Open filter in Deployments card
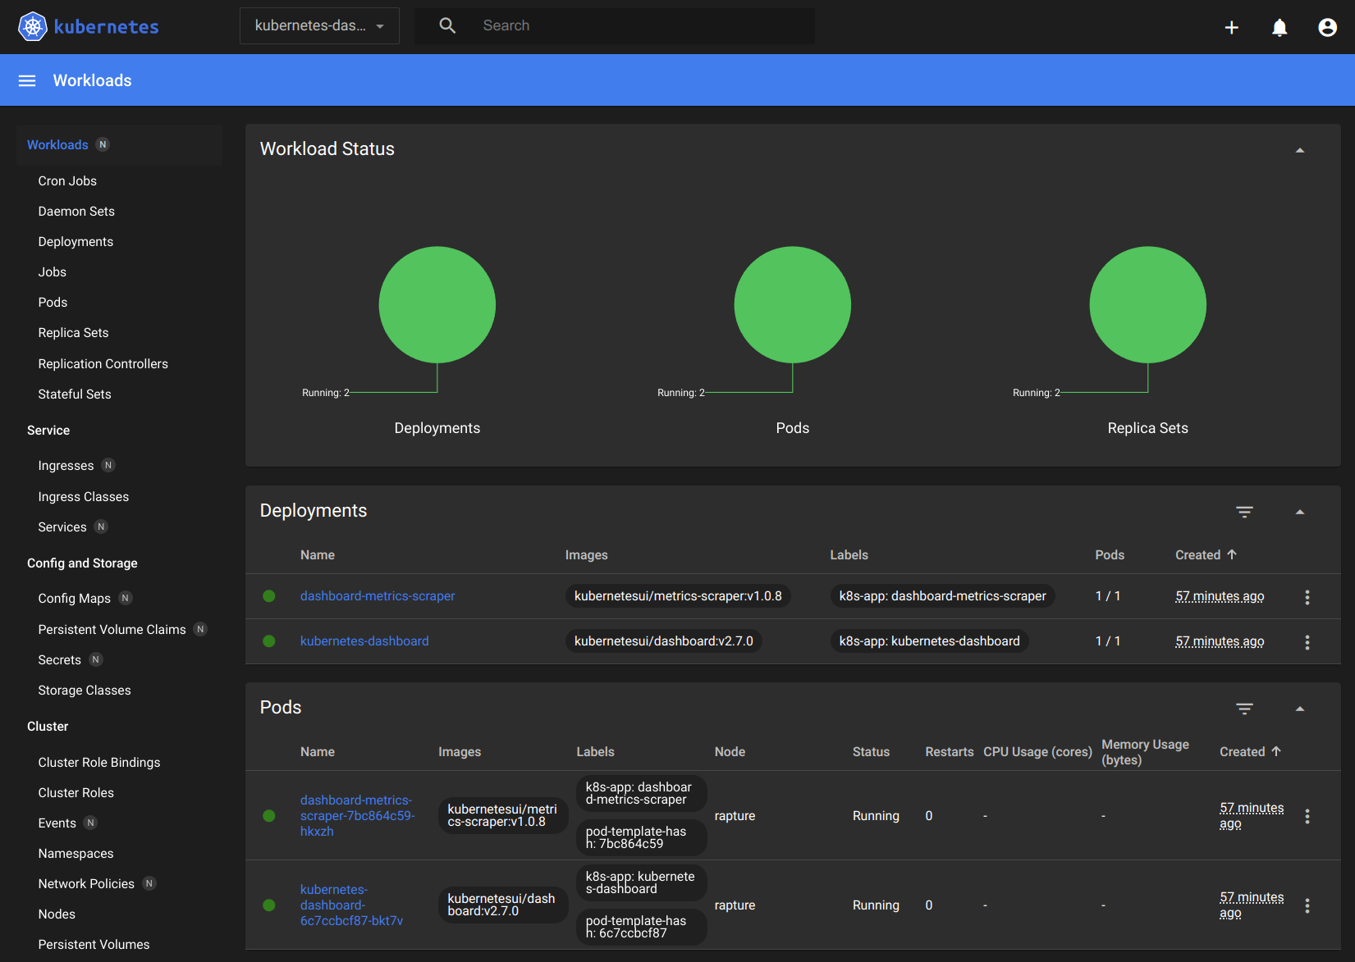Screen dimensions: 1355x962 click(x=1244, y=512)
